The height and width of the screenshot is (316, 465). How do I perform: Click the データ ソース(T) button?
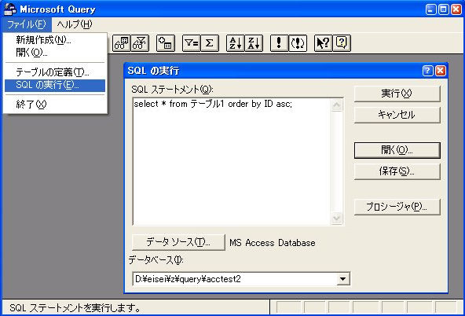(x=178, y=242)
